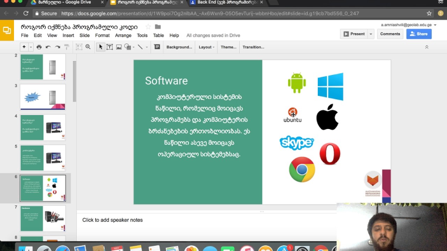
Task: Click the Background... button
Action: (179, 47)
